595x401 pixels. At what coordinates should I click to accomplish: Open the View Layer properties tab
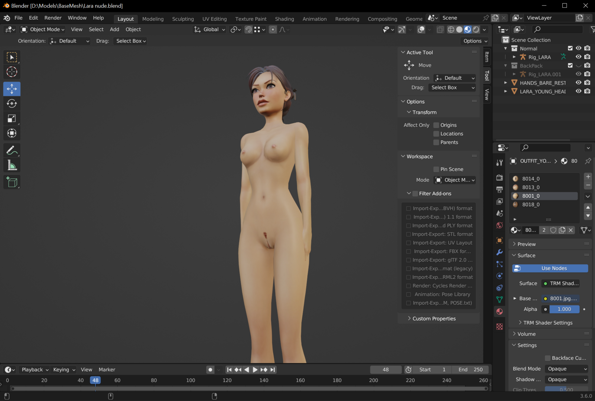click(x=500, y=202)
